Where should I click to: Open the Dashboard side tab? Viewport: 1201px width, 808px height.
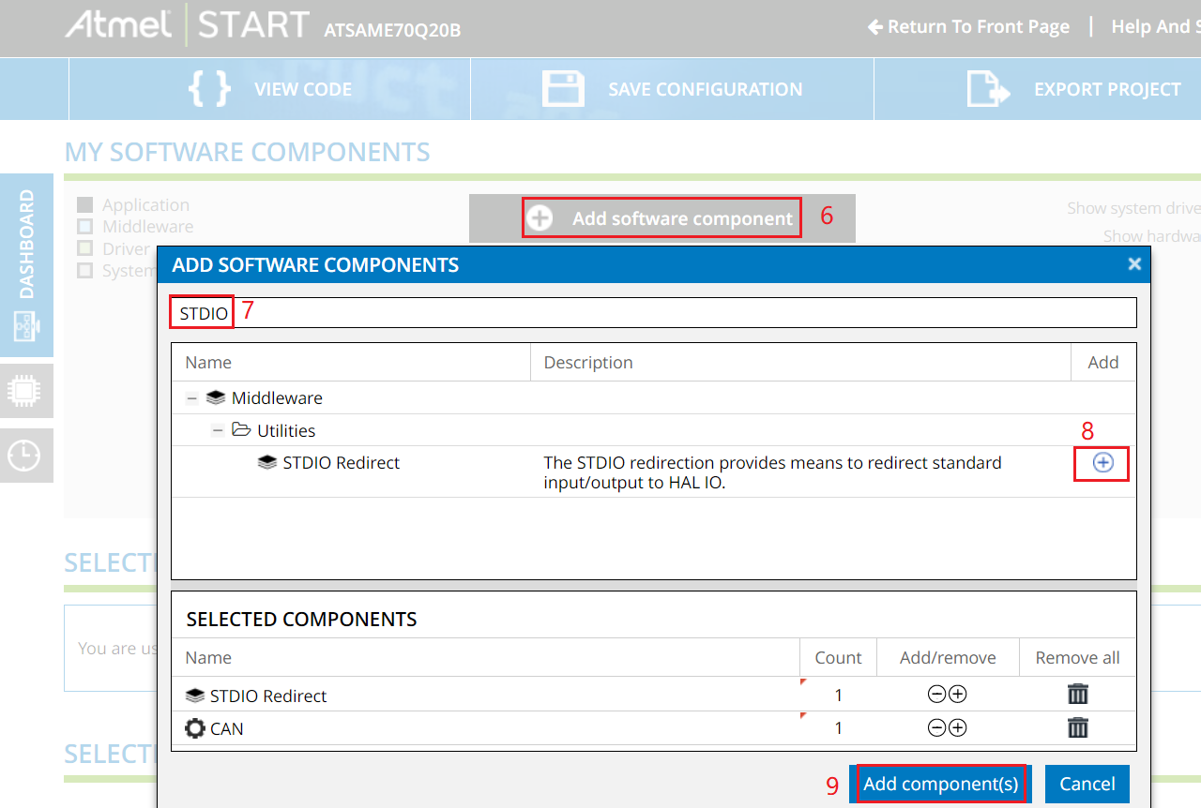pos(26,264)
